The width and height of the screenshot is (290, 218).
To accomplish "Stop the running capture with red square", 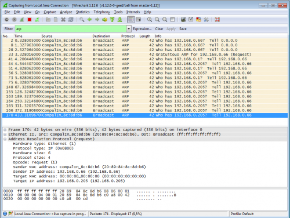I will [x=30, y=20].
